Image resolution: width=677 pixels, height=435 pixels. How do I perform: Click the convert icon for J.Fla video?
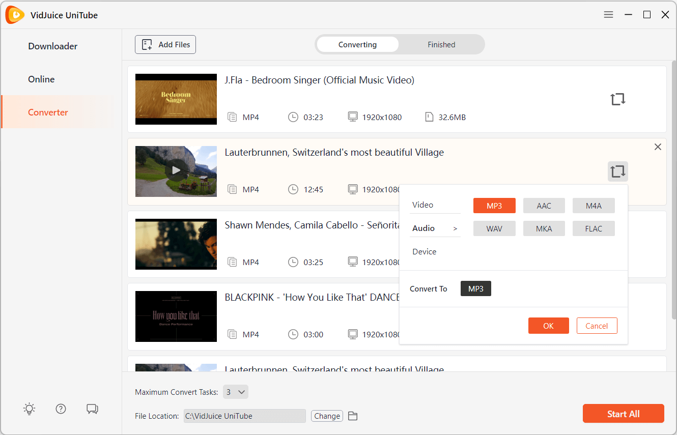coord(617,99)
